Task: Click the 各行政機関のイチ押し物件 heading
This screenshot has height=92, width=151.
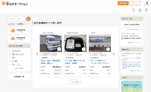Action: pyautogui.click(x=48, y=23)
